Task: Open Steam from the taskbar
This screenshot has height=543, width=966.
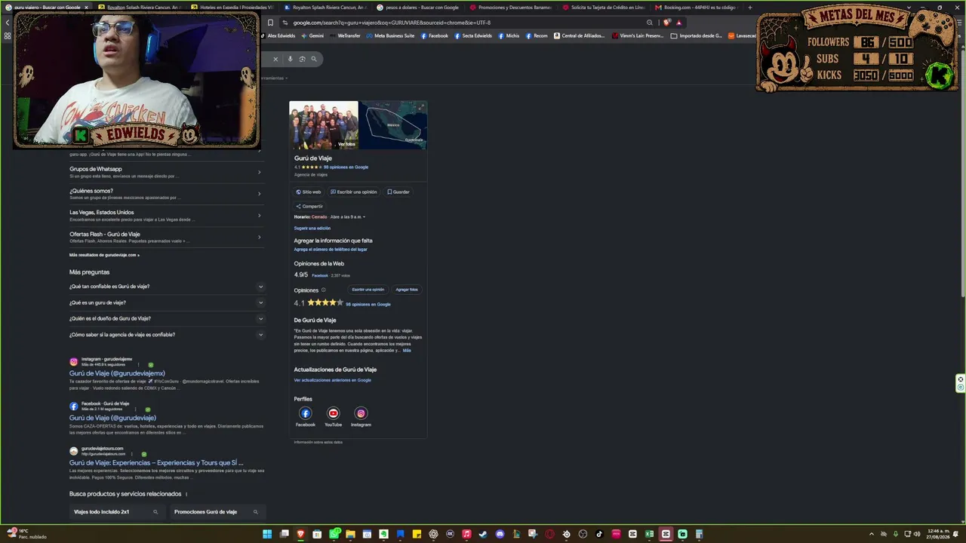Action: 483,534
